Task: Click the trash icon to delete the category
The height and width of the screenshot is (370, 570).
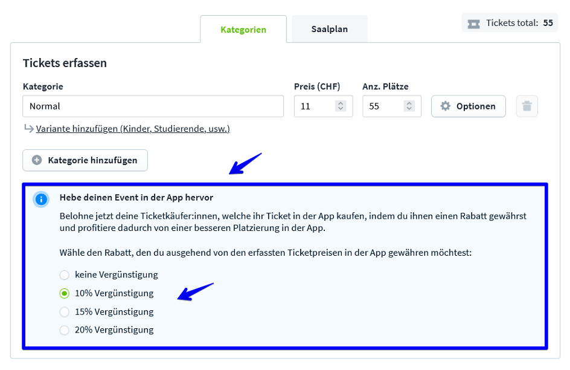Action: pyautogui.click(x=526, y=106)
